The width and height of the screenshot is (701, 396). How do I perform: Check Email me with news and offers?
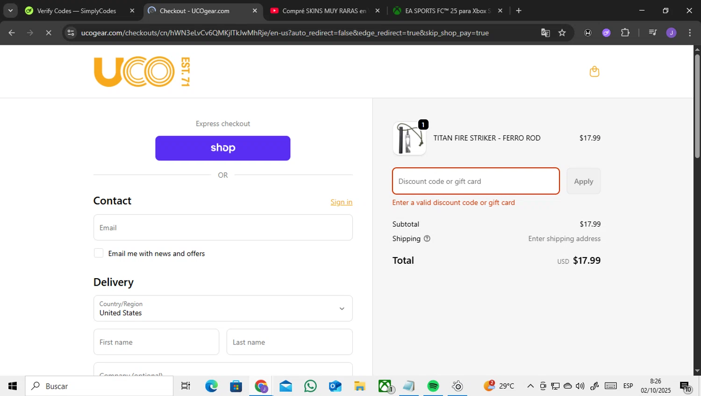pos(99,253)
